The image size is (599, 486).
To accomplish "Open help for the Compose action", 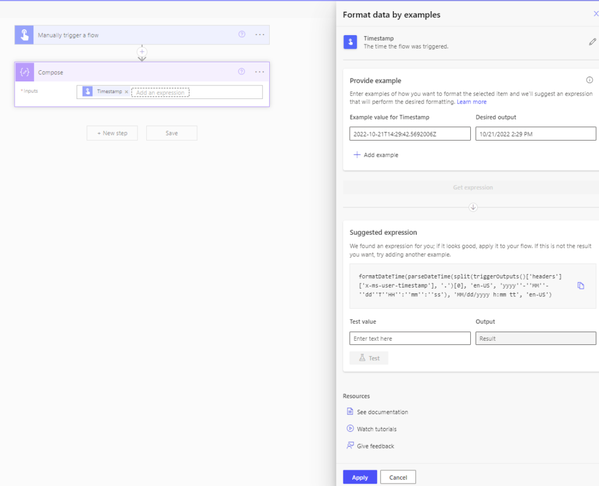I will (x=242, y=71).
